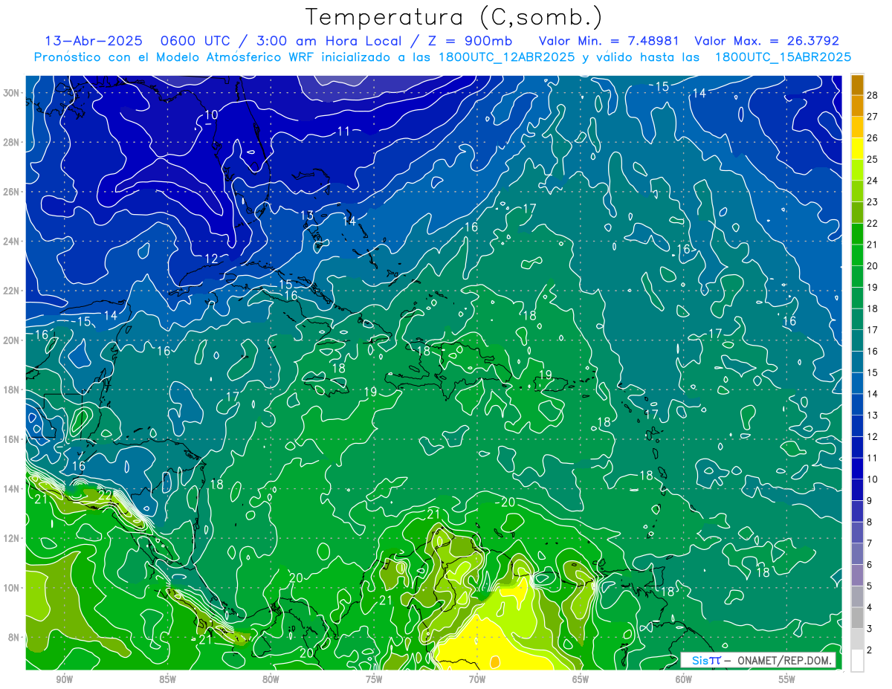
Task: Click the 'Valor Min. = 7.48981' text
Action: [x=607, y=41]
